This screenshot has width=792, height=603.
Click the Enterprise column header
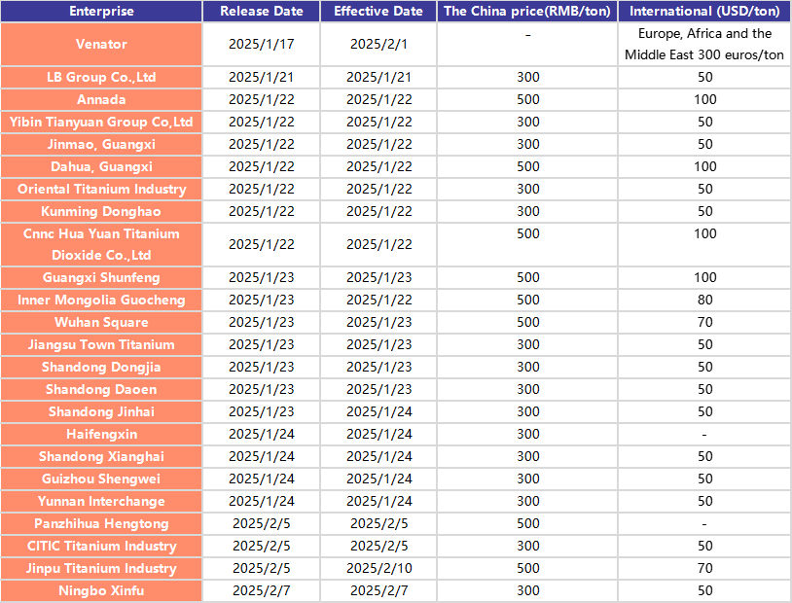(101, 11)
